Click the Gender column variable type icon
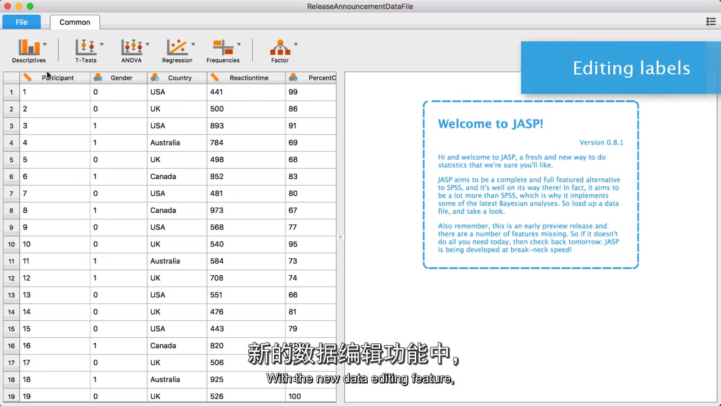The image size is (721, 406). [x=98, y=77]
